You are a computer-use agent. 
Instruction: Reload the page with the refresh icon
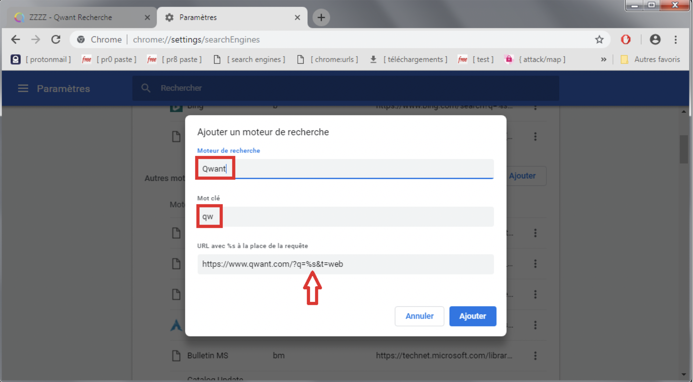56,39
